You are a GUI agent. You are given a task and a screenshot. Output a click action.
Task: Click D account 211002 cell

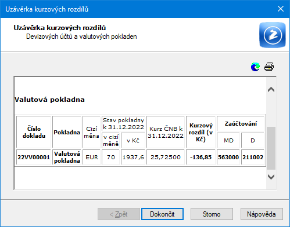[253, 157]
